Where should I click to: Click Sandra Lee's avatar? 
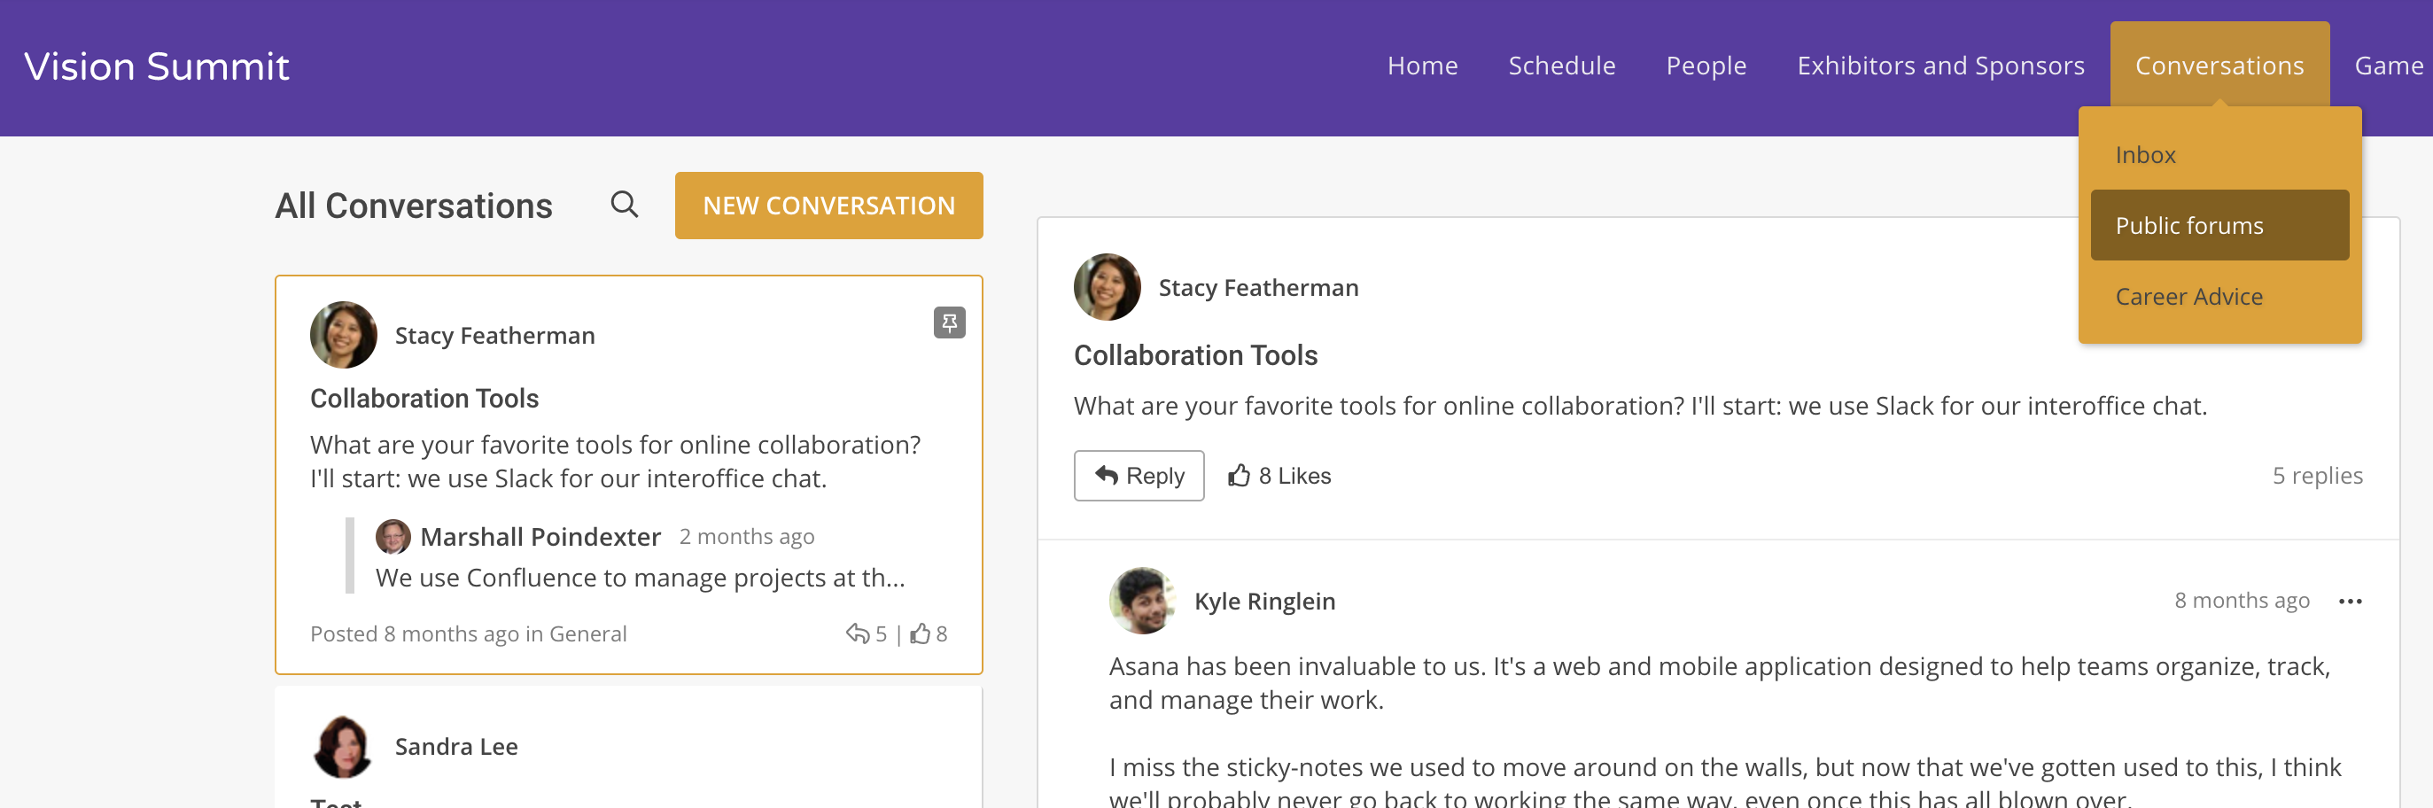click(344, 747)
